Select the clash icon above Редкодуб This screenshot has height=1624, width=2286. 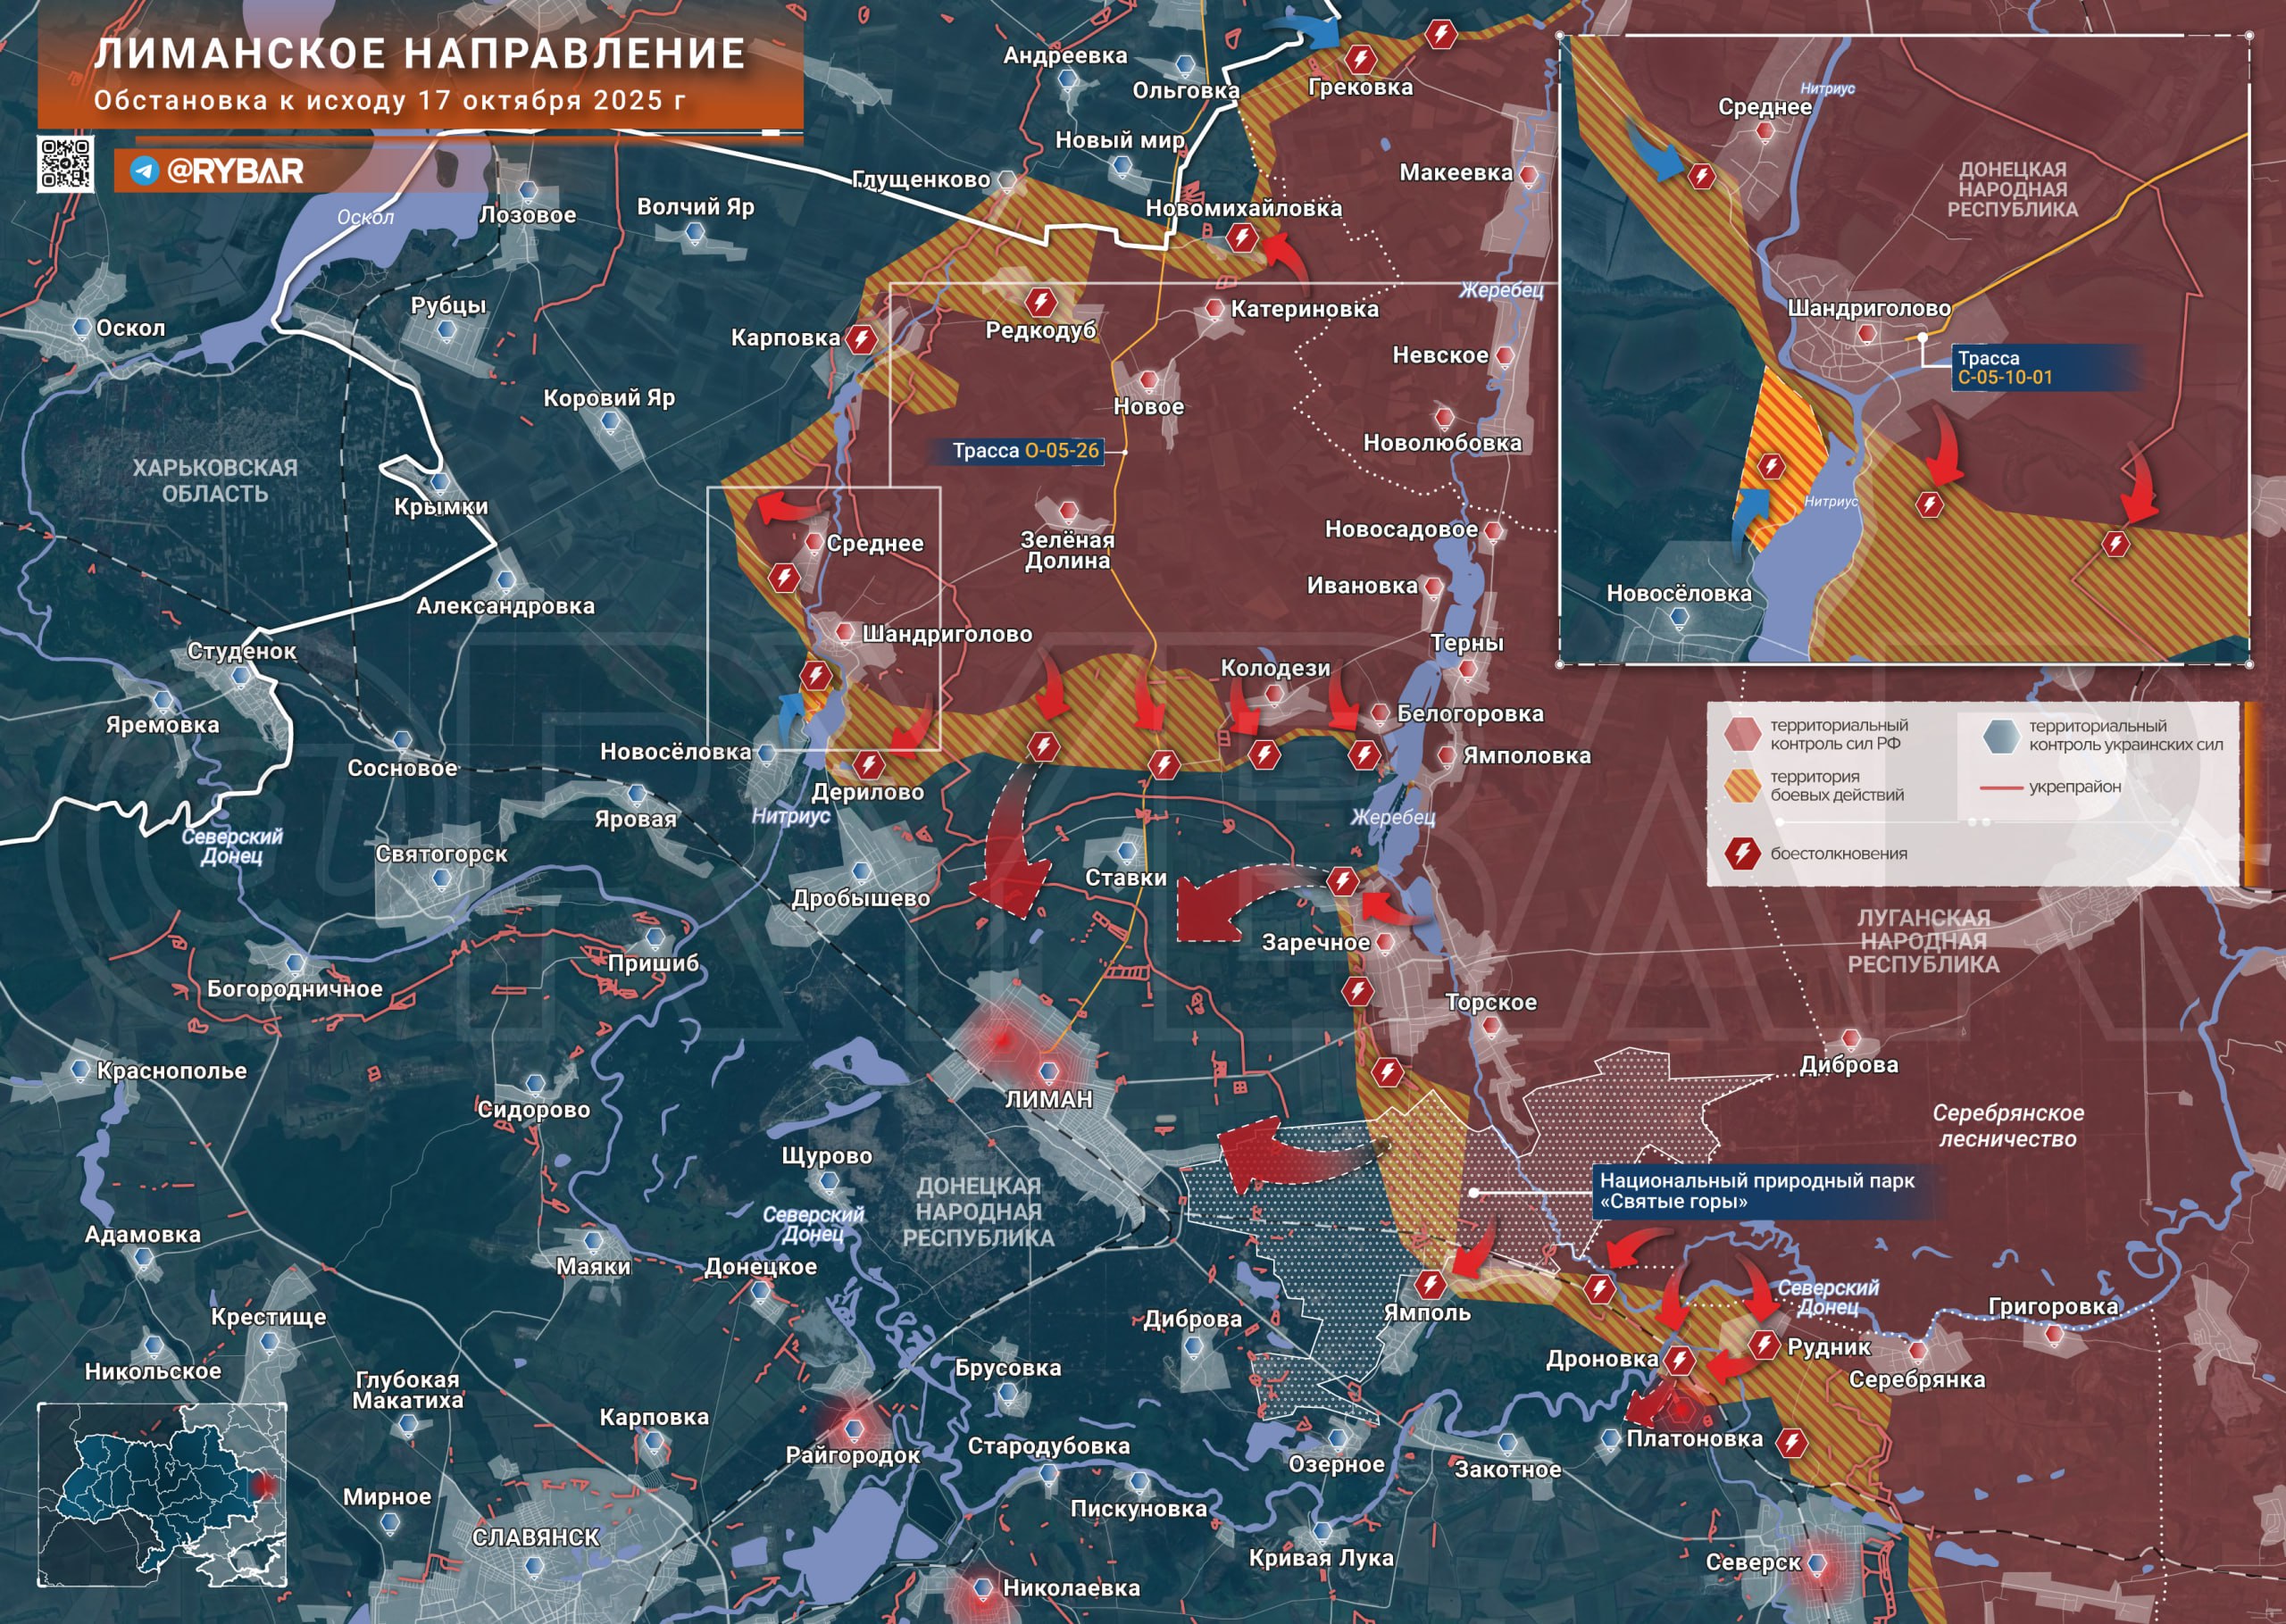(x=1040, y=301)
